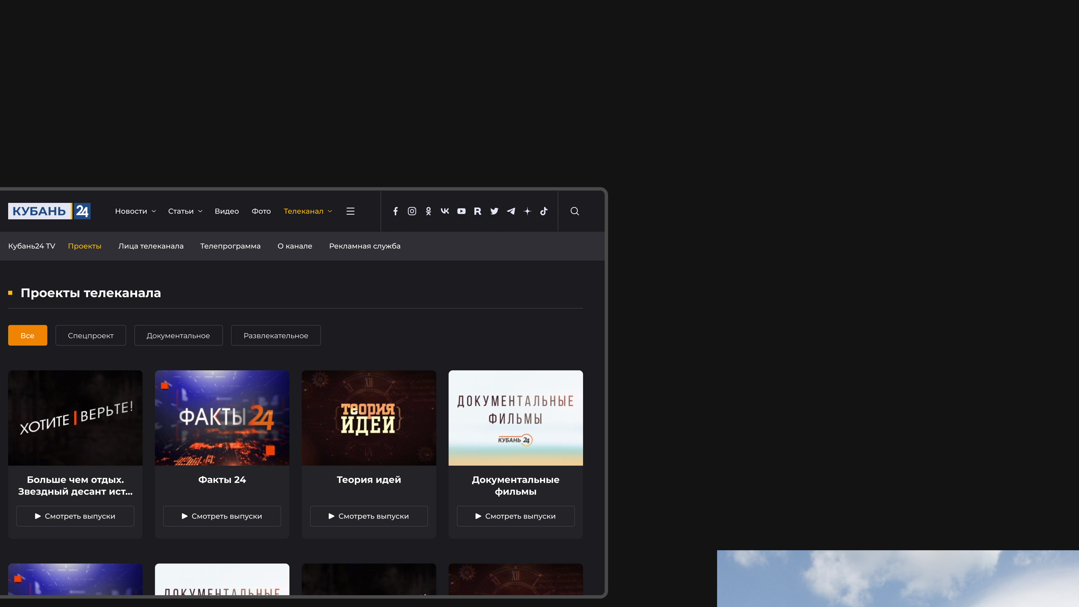The height and width of the screenshot is (607, 1079).
Task: Go to Кубань24 TV submenu item
Action: 31,246
